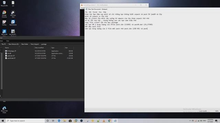Click the Notepad title bar icon
The height and width of the screenshot is (123, 220).
click(x=86, y=9)
